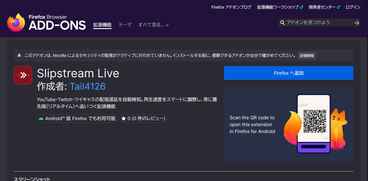368x181 pixels.
Task: Open the Firefox アドオンブログ link
Action: click(231, 7)
